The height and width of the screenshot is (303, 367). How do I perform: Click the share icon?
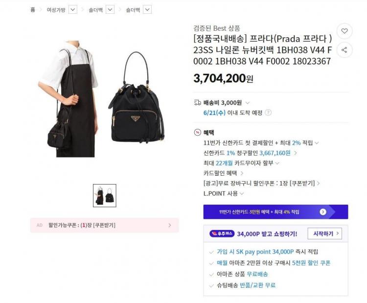tap(344, 50)
